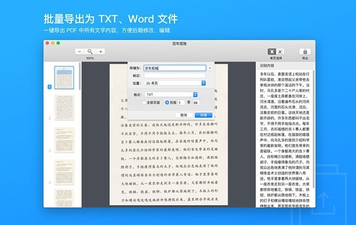Select the 全部页面 radio button
Screen dimensions: 356x225
144,102
